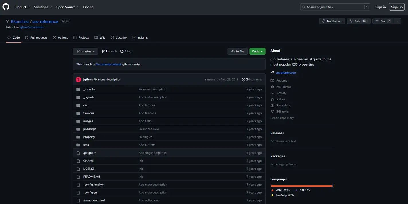Click the history clock icon beside 24 commits
Screen dimensions: 408x204
pyautogui.click(x=244, y=80)
